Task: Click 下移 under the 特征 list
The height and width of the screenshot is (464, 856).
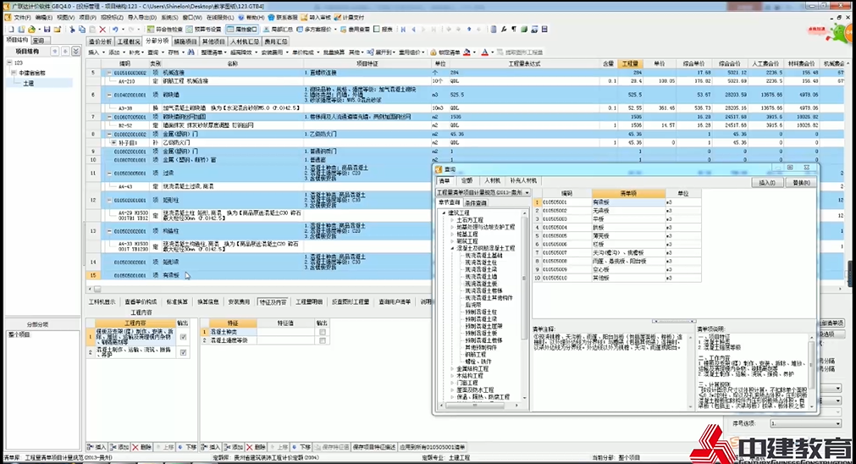Action: (x=300, y=447)
